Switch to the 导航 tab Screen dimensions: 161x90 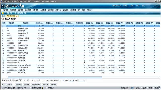4,16
